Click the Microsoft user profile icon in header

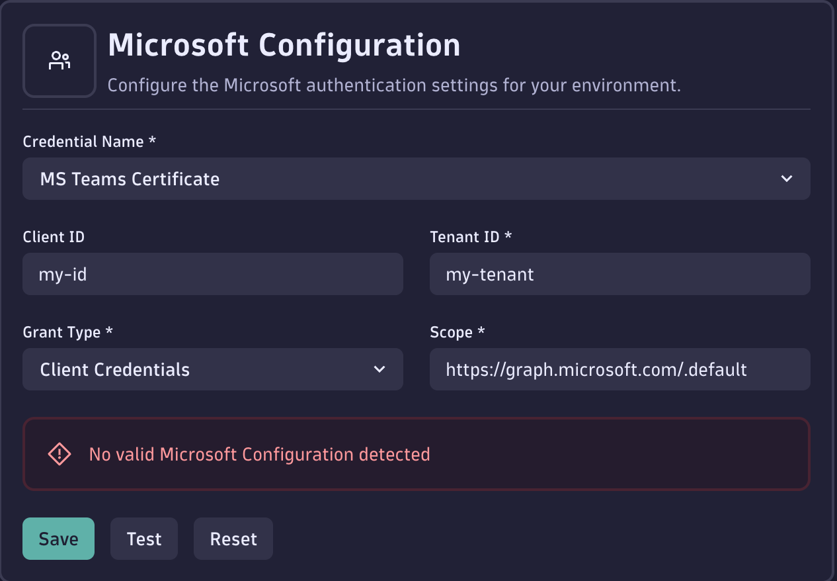click(x=59, y=60)
